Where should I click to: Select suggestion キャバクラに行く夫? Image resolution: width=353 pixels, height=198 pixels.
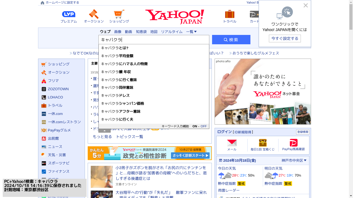click(x=154, y=119)
